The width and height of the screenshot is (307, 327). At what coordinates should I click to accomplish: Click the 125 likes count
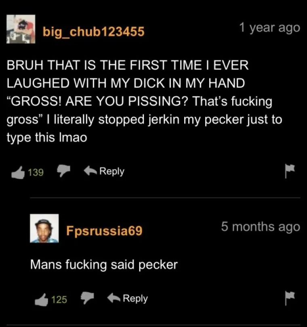59,299
